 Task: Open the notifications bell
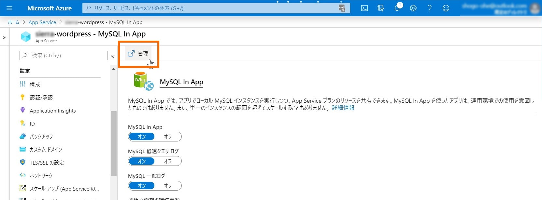coord(397,8)
